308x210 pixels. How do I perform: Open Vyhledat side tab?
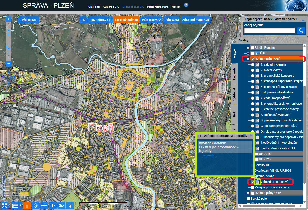click(x=235, y=94)
